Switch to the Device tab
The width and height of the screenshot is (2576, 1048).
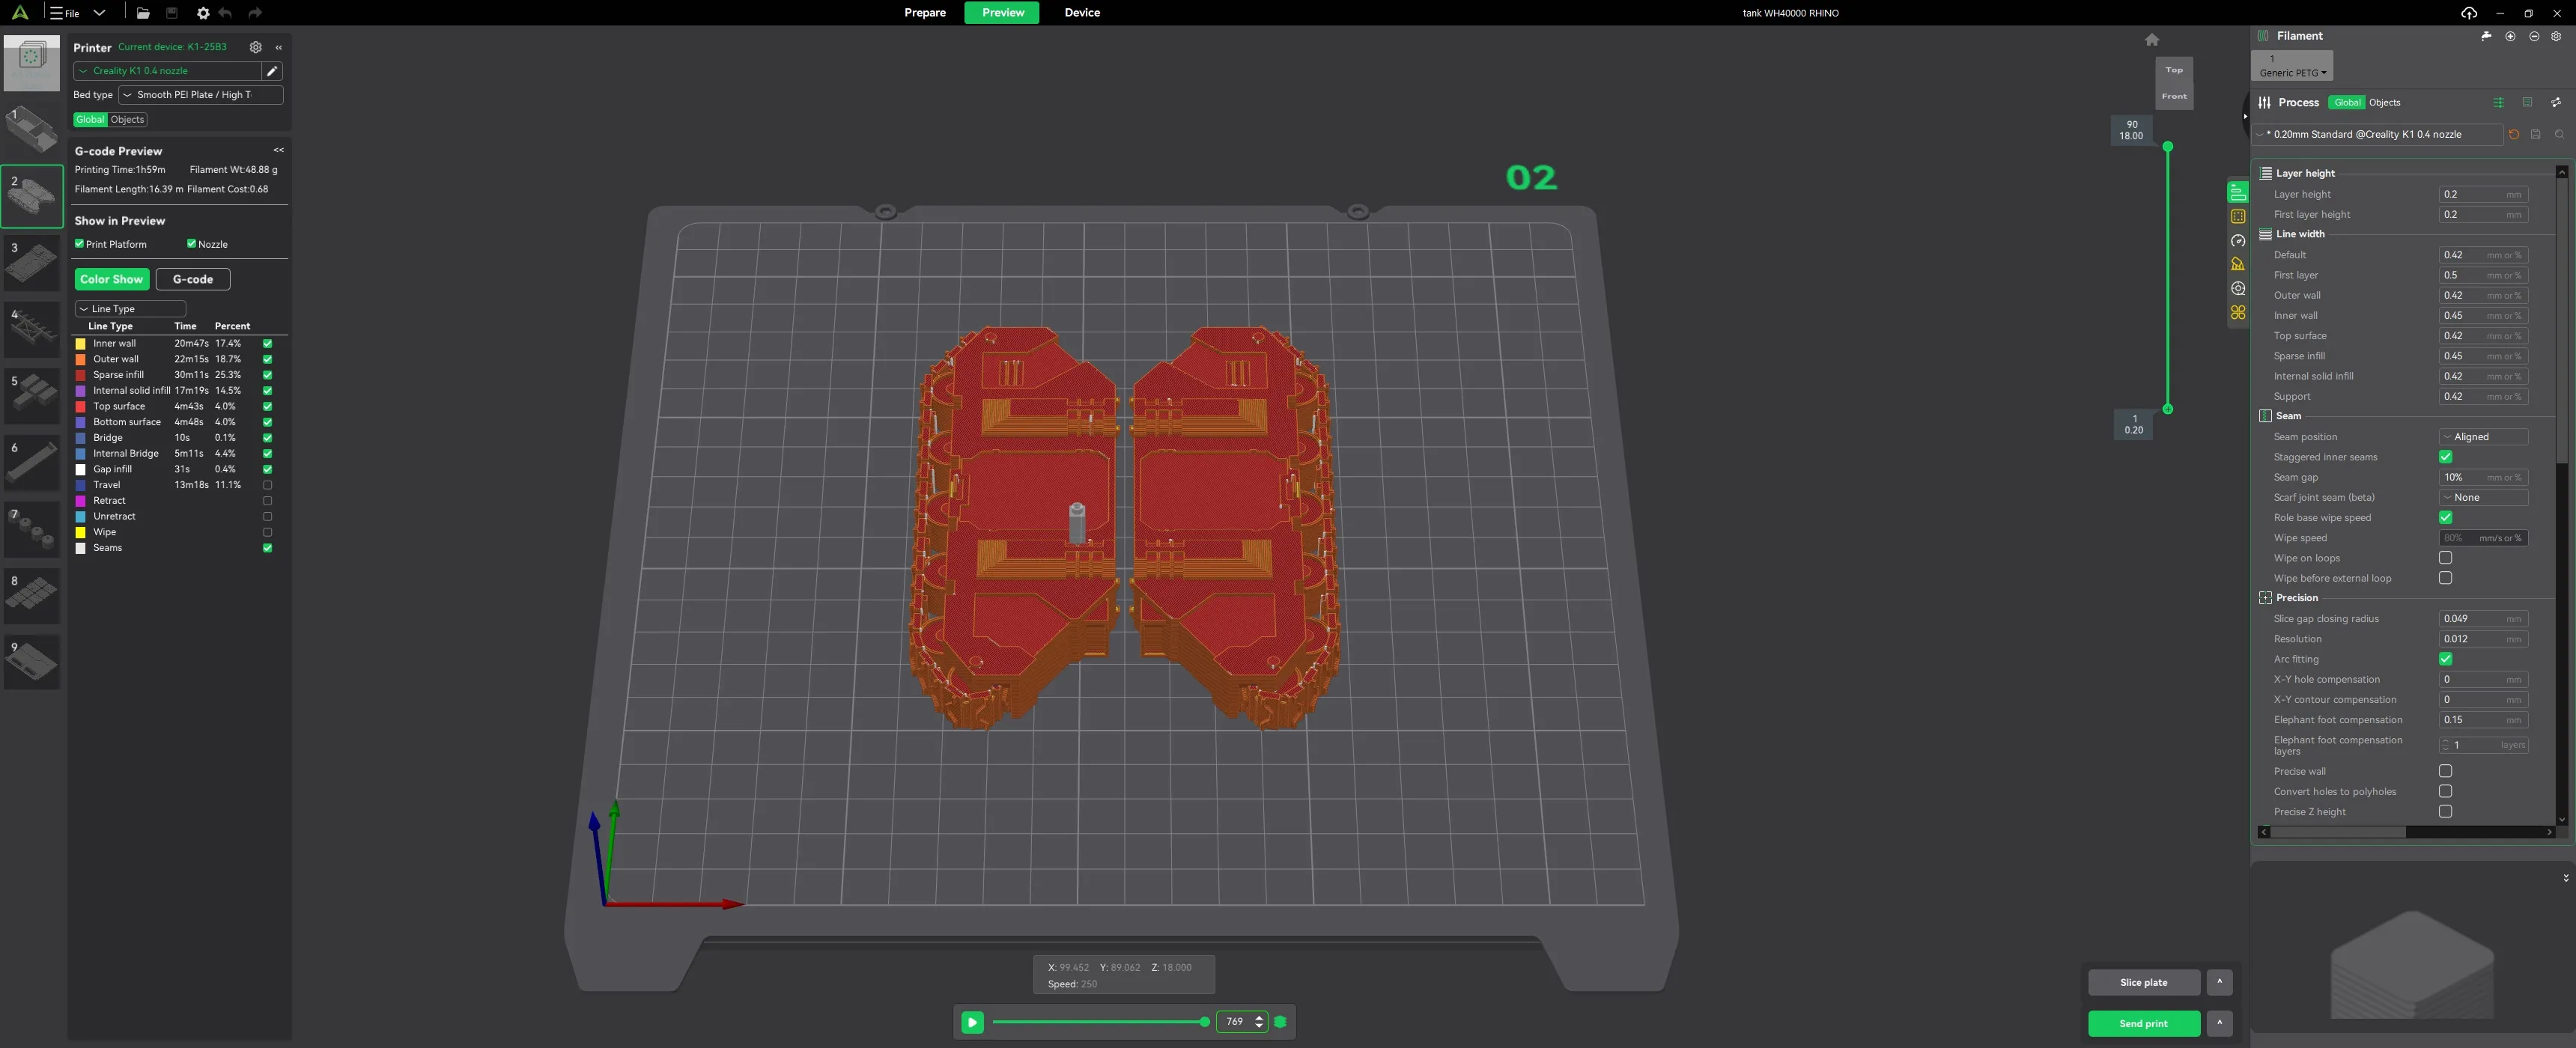(x=1082, y=13)
